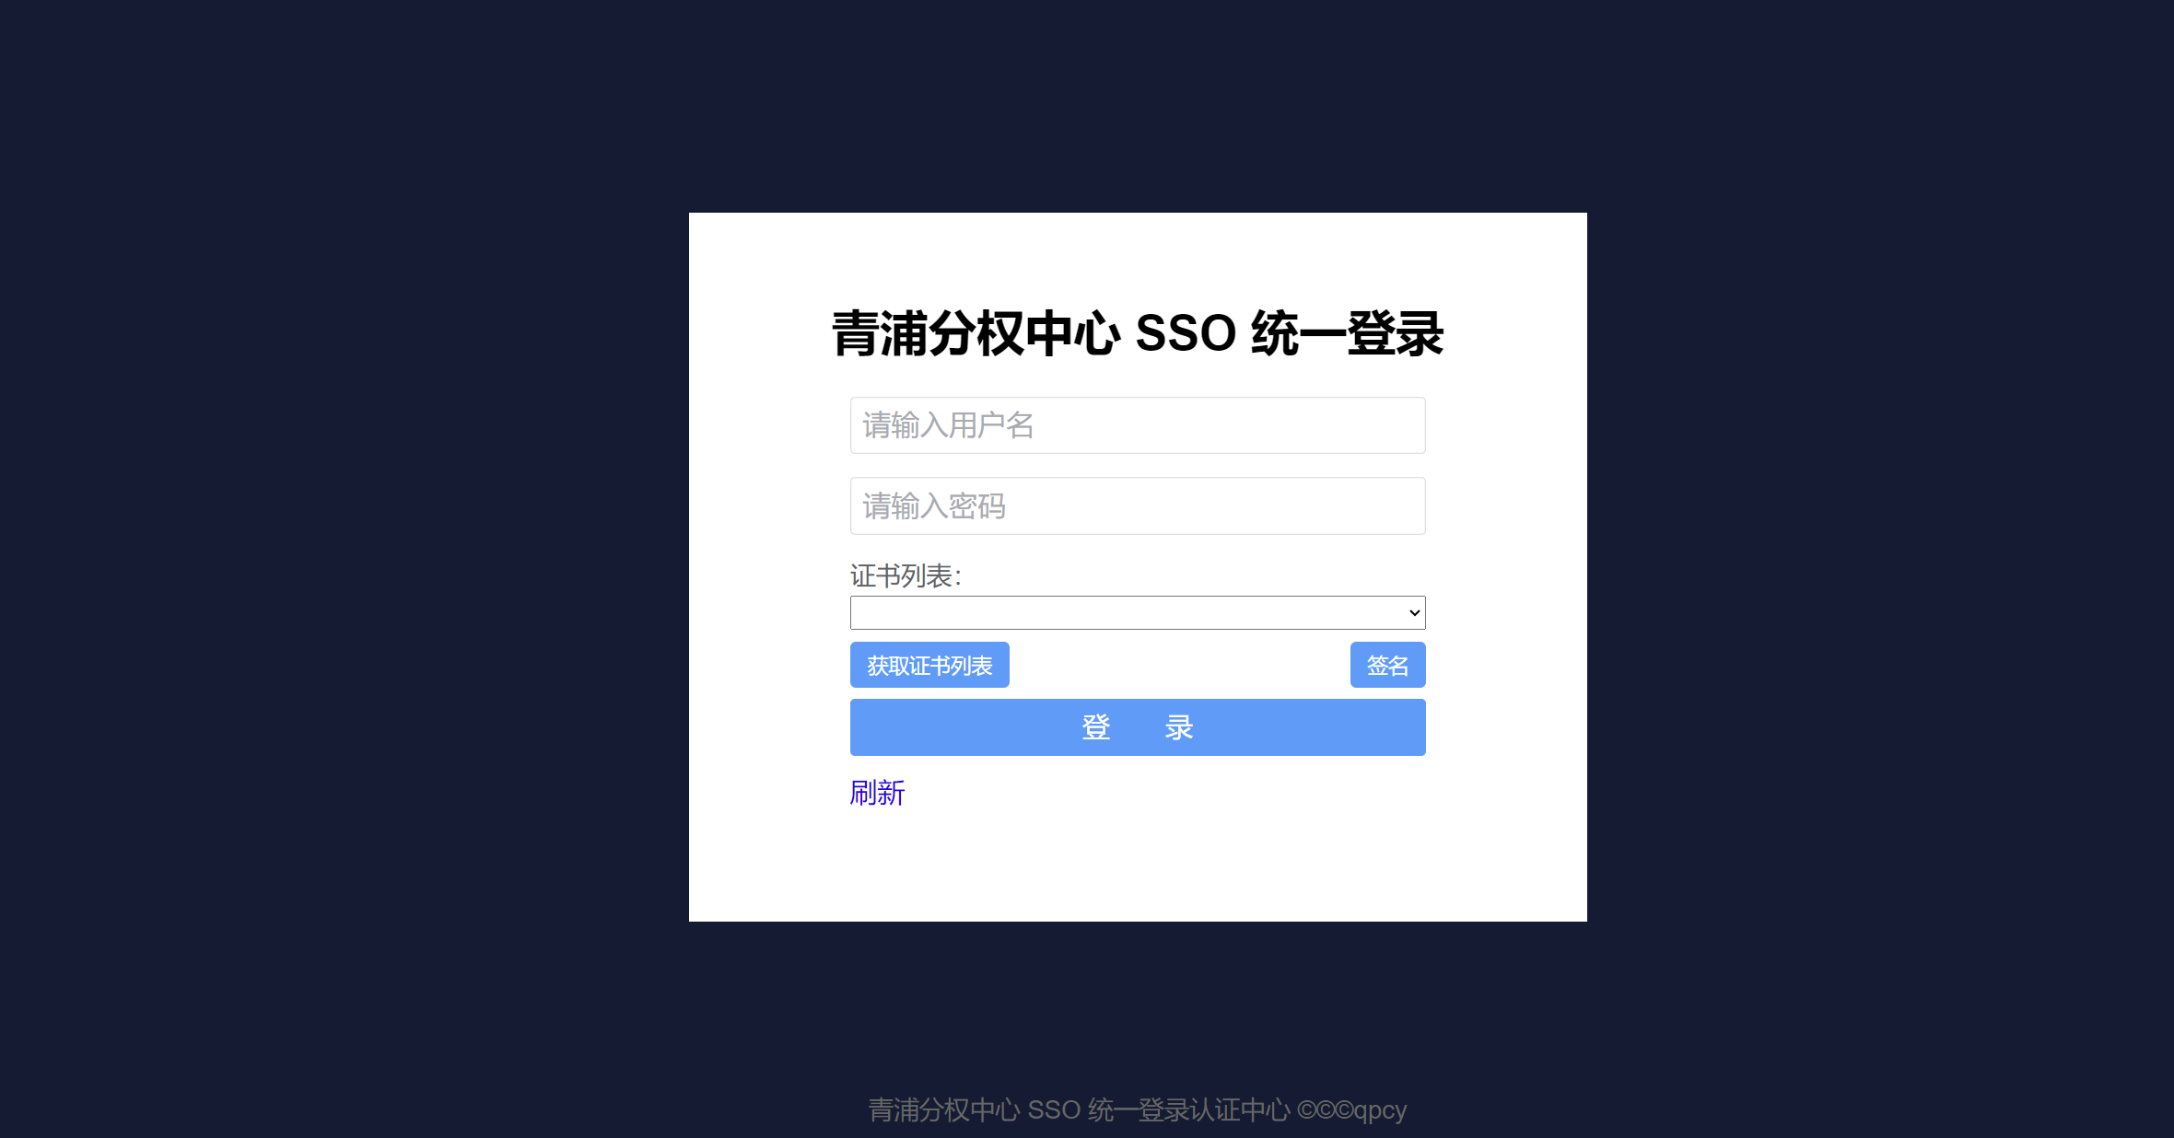
Task: Click the chevron arrow on certificate select
Action: point(1414,613)
